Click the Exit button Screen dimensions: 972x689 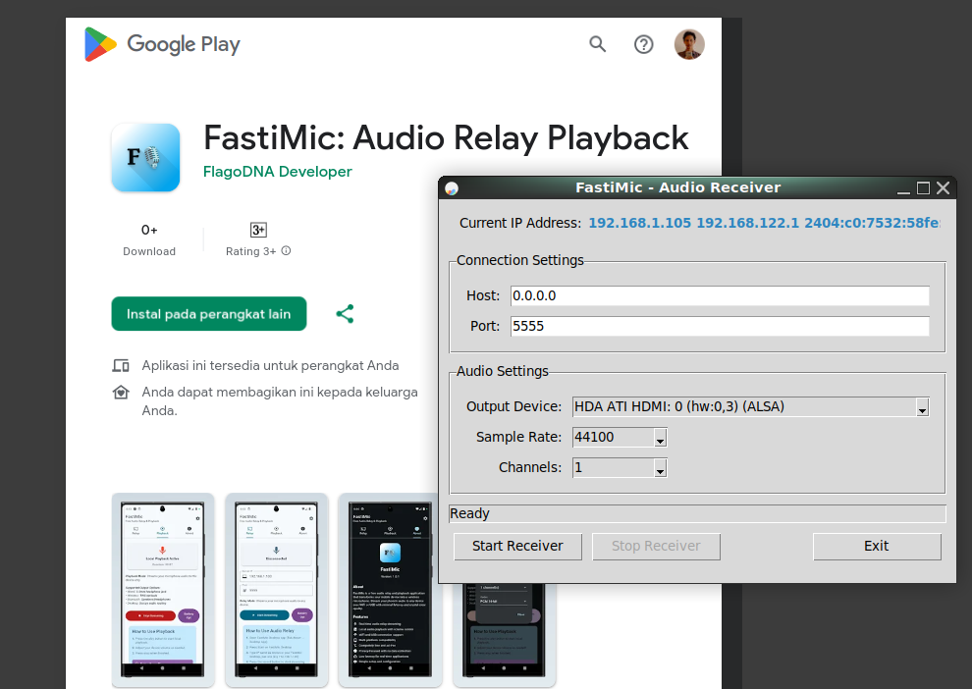(x=876, y=546)
